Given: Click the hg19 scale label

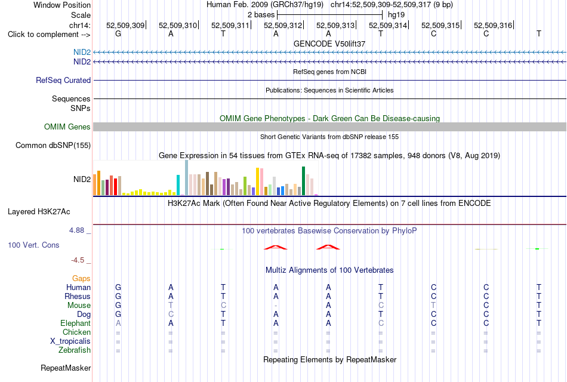Looking at the screenshot, I should click(396, 15).
